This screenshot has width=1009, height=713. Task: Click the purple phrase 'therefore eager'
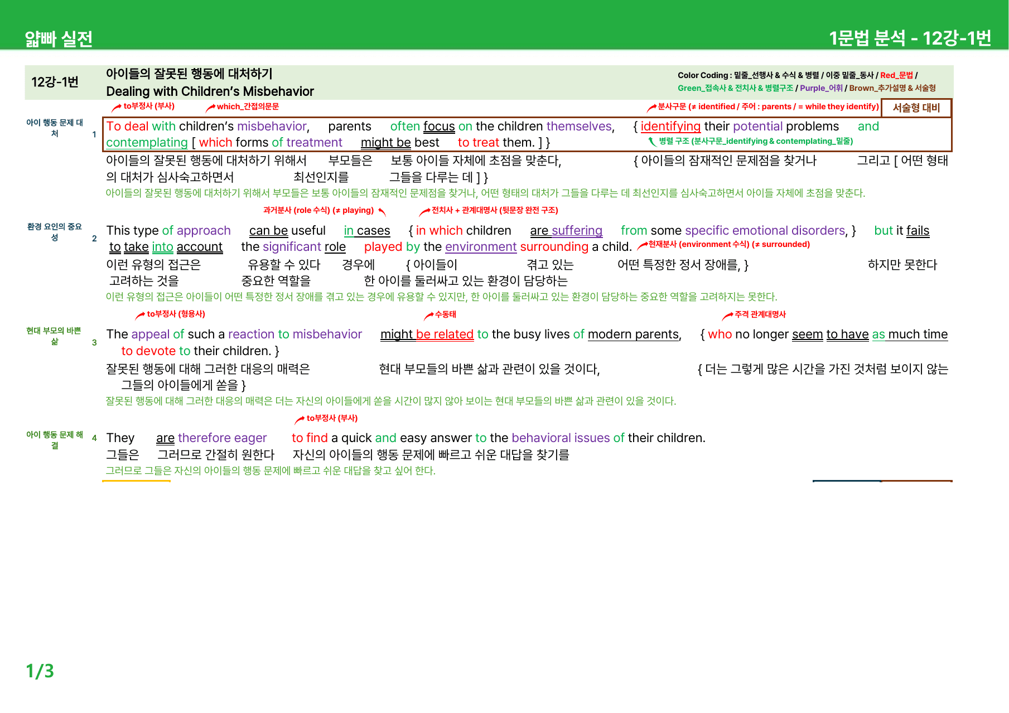[223, 438]
